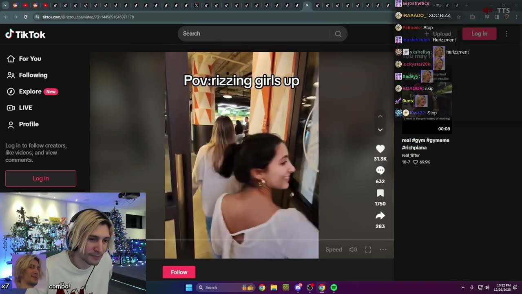
Task: Show hidden system tray icons chevron
Action: point(463,287)
